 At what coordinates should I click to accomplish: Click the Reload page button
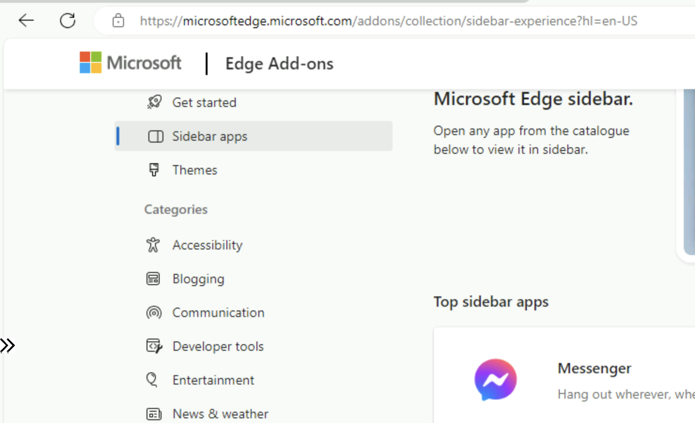(68, 20)
